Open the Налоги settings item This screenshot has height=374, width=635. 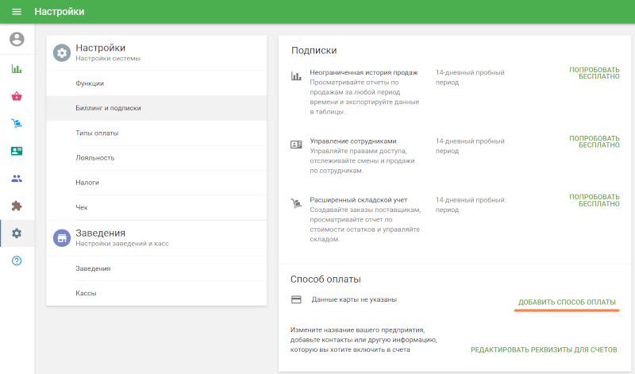click(x=156, y=183)
